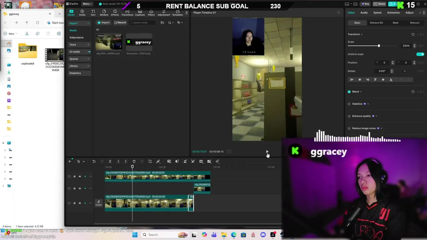This screenshot has height=240, width=427.
Task: Open the Audio library tab
Action: pyautogui.click(x=82, y=13)
